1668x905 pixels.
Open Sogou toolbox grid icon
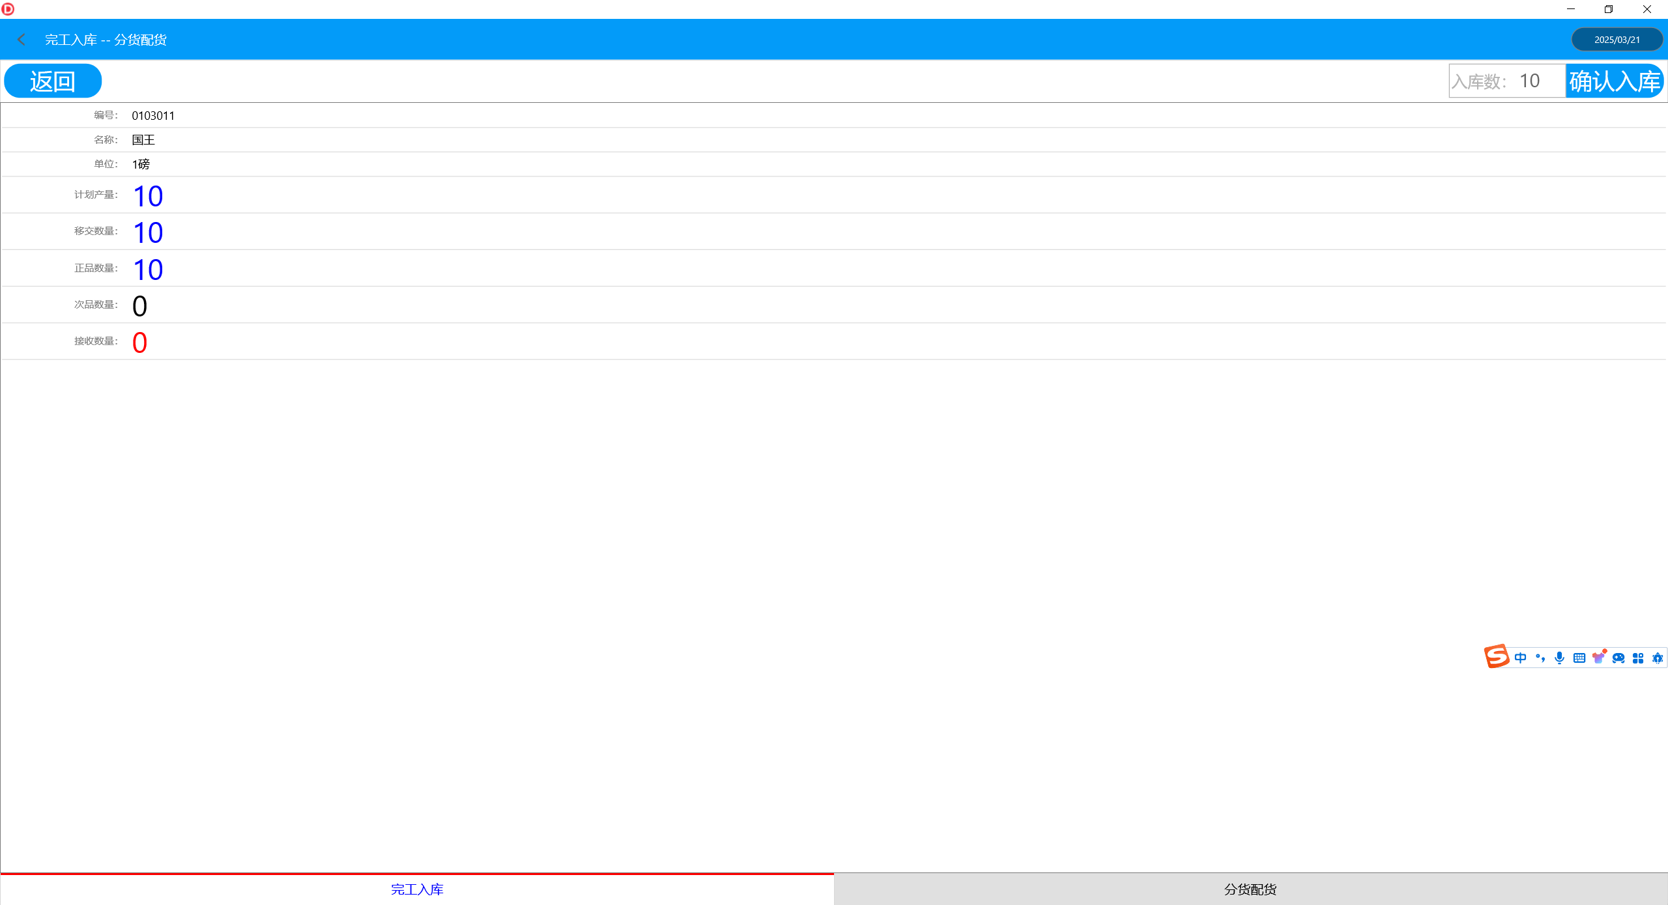coord(1638,658)
